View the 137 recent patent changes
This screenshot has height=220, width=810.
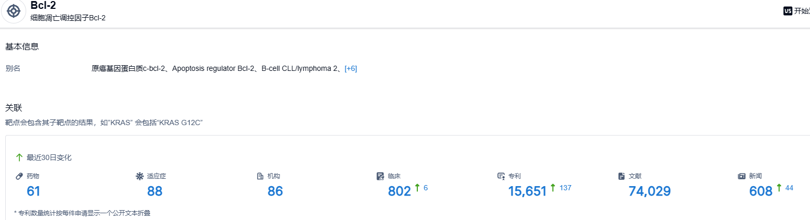coord(565,188)
